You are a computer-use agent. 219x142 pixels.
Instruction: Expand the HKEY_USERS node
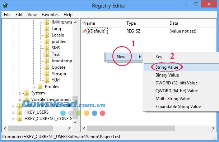pyautogui.click(x=13, y=113)
